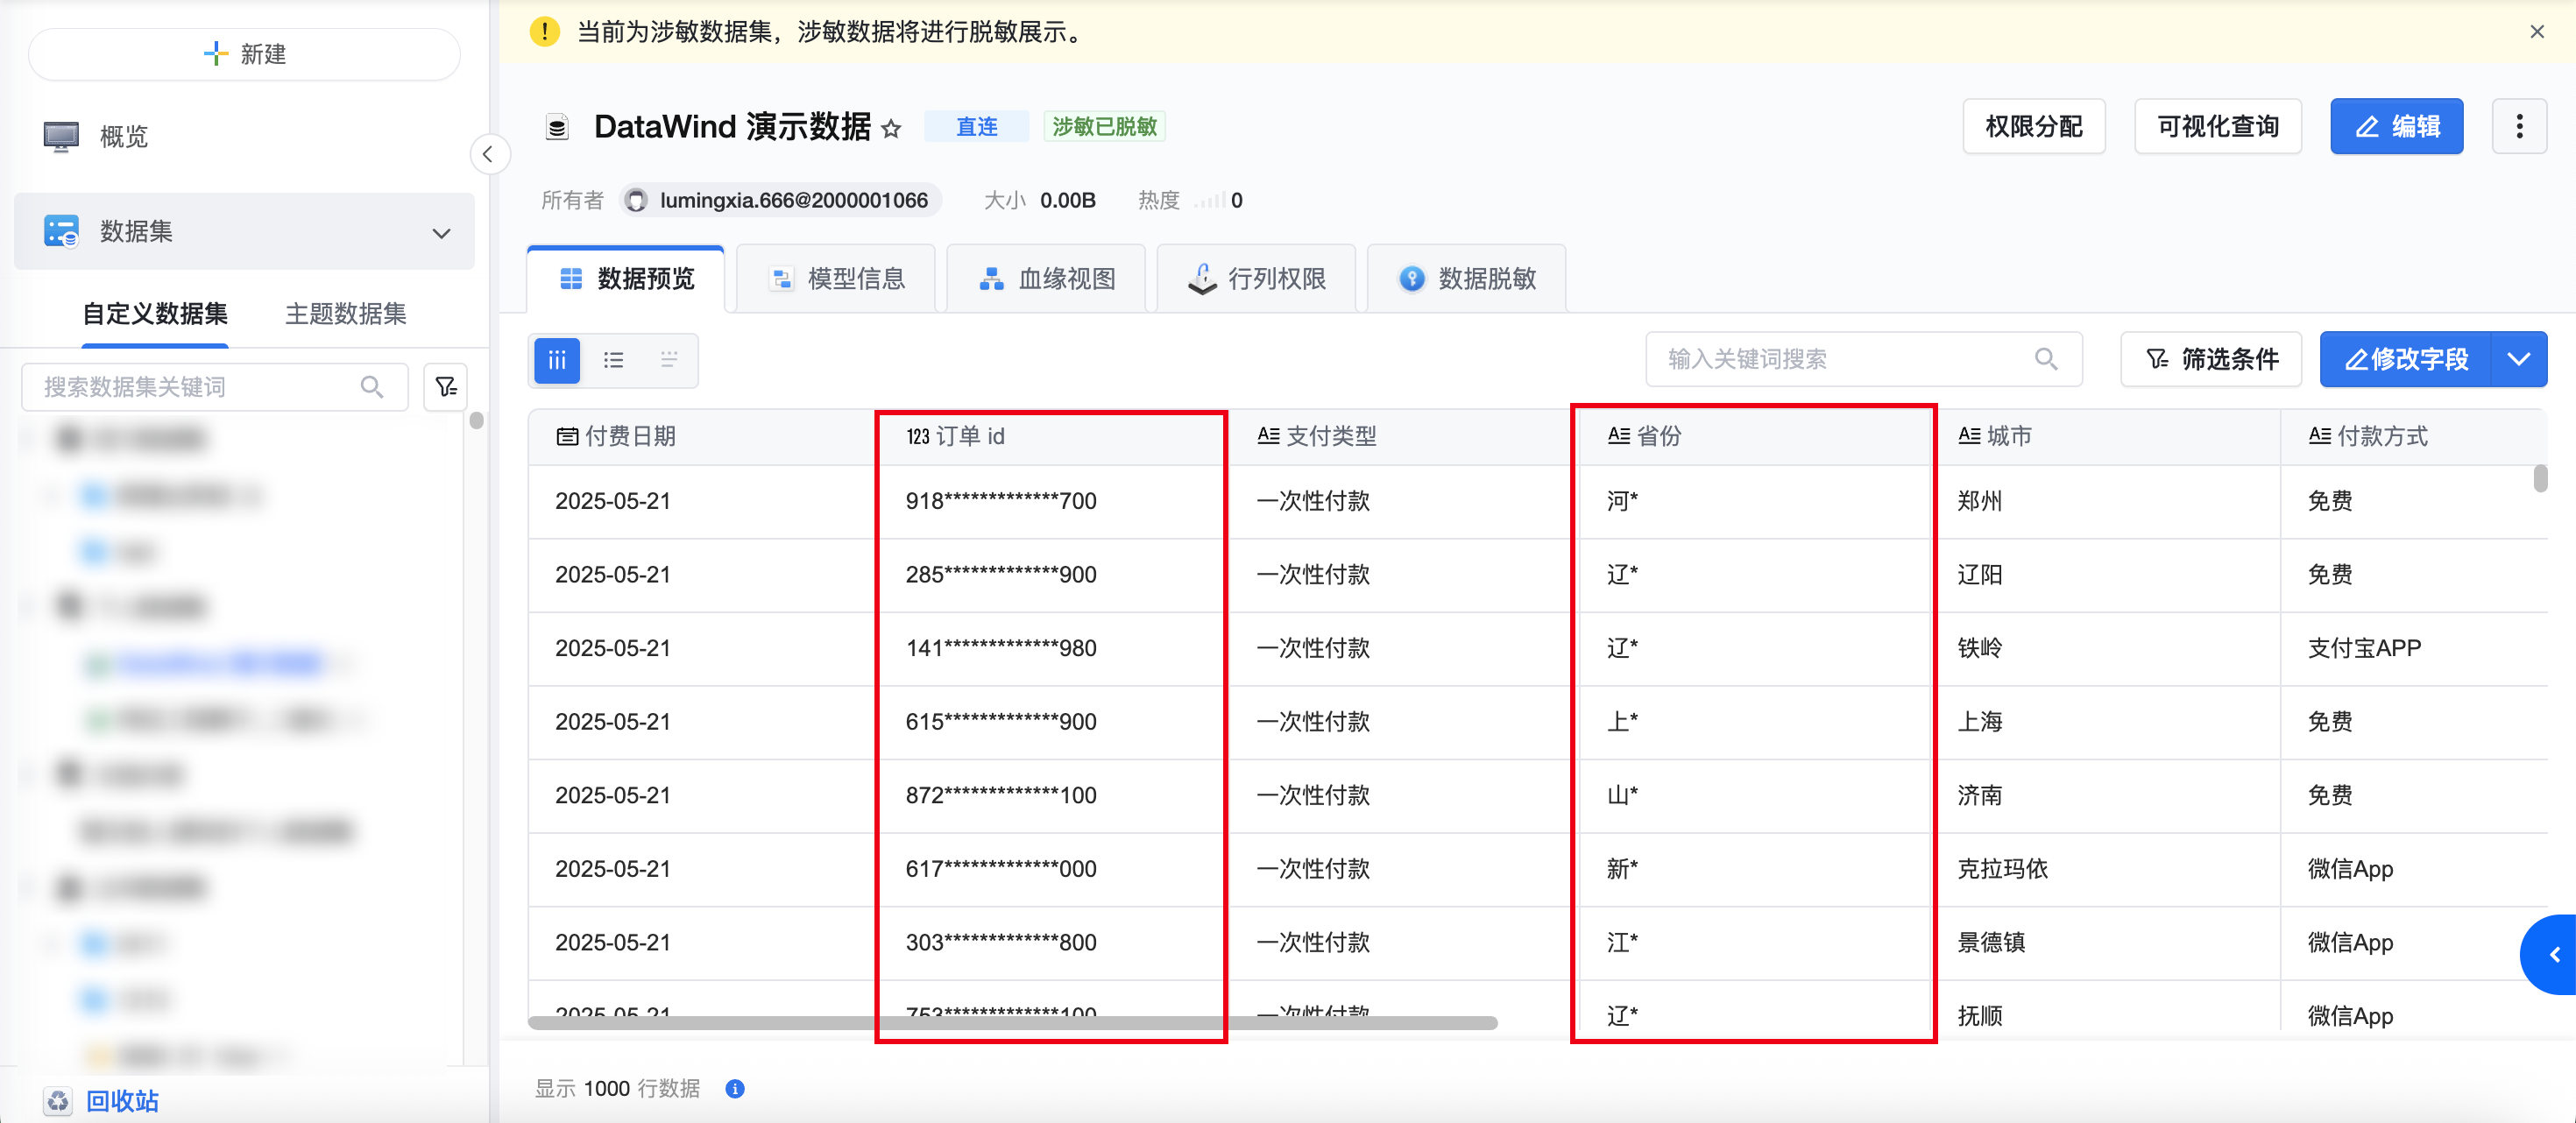
Task: Expand the blue floating side panel arrow
Action: tap(2554, 955)
